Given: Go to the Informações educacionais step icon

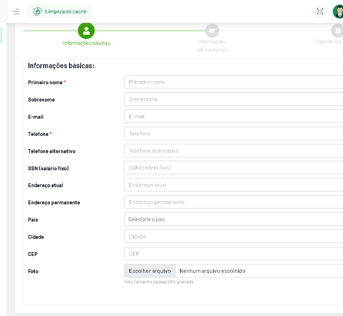Looking at the screenshot, I should (212, 31).
